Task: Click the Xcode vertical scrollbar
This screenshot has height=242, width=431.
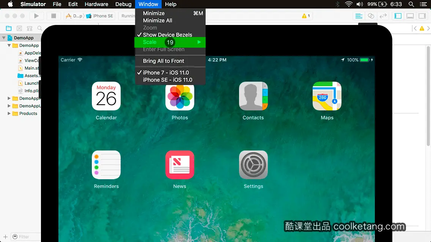Action: click(428, 96)
